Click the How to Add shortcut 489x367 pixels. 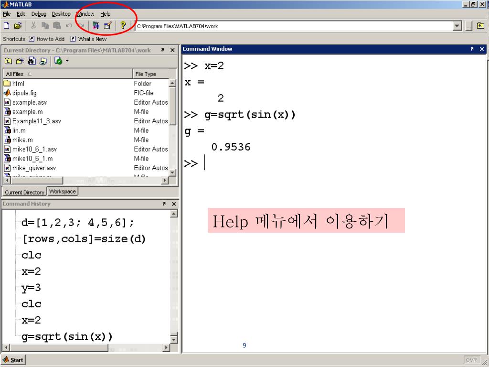47,39
